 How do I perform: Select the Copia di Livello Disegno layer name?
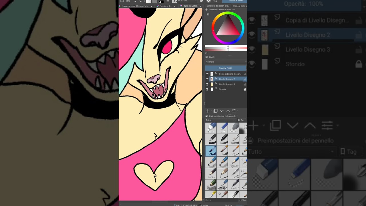pos(230,74)
